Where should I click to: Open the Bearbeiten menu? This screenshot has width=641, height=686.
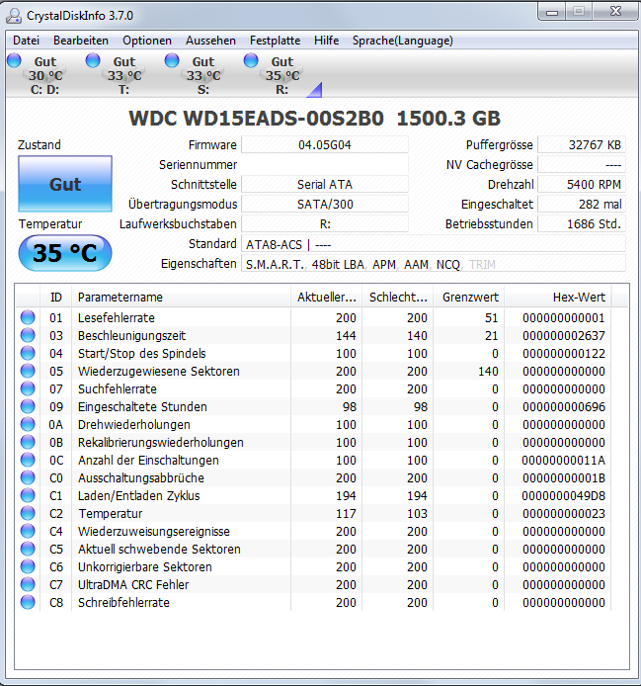81,41
